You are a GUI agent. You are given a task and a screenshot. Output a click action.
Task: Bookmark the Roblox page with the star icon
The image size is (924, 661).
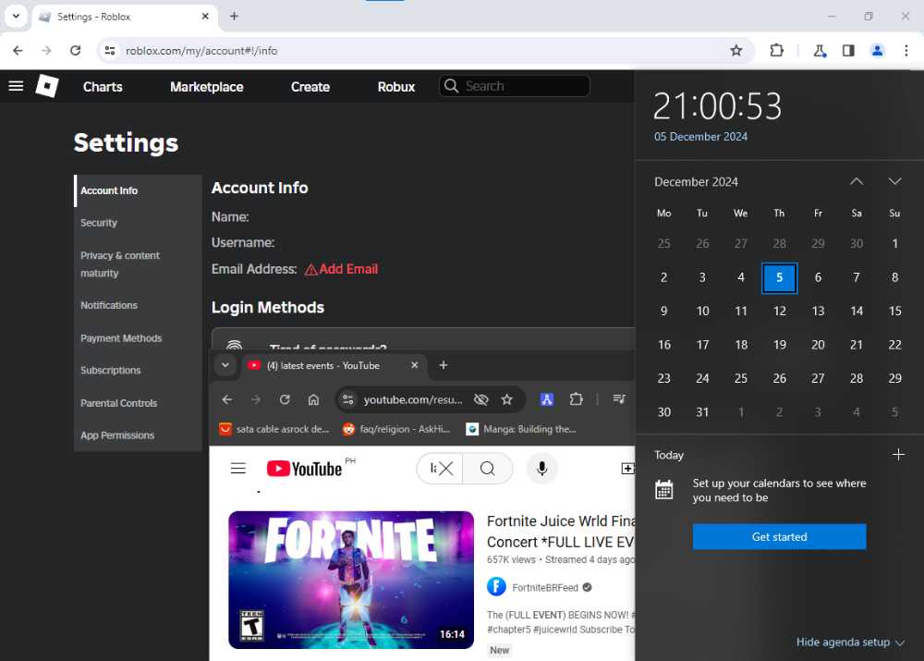pyautogui.click(x=736, y=51)
